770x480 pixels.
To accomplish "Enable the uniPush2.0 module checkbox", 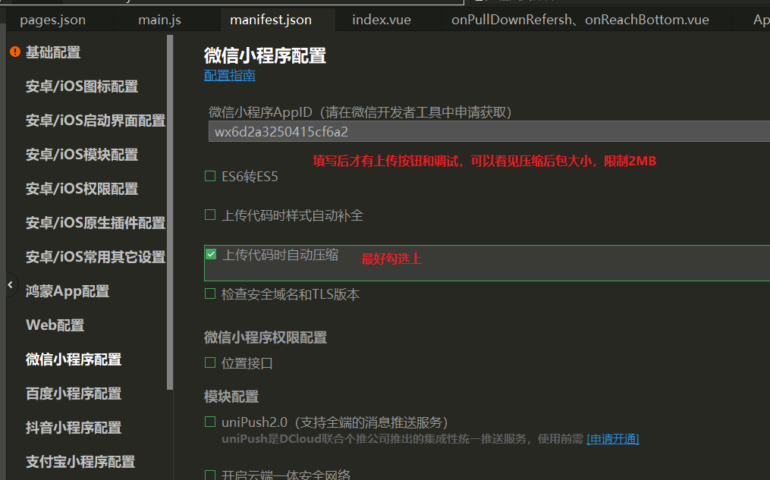I will (x=210, y=421).
